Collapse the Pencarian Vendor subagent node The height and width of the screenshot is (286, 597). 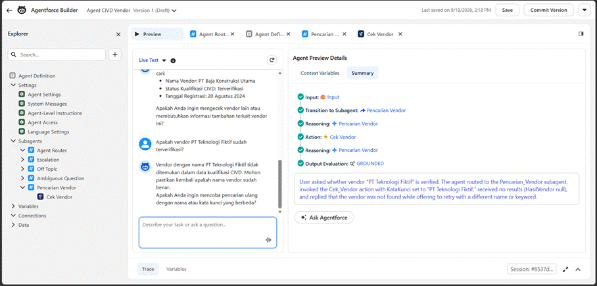click(22, 188)
